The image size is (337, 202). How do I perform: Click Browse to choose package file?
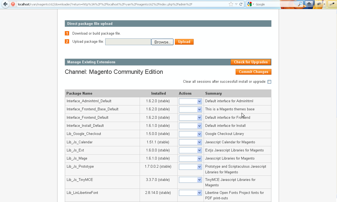(162, 42)
